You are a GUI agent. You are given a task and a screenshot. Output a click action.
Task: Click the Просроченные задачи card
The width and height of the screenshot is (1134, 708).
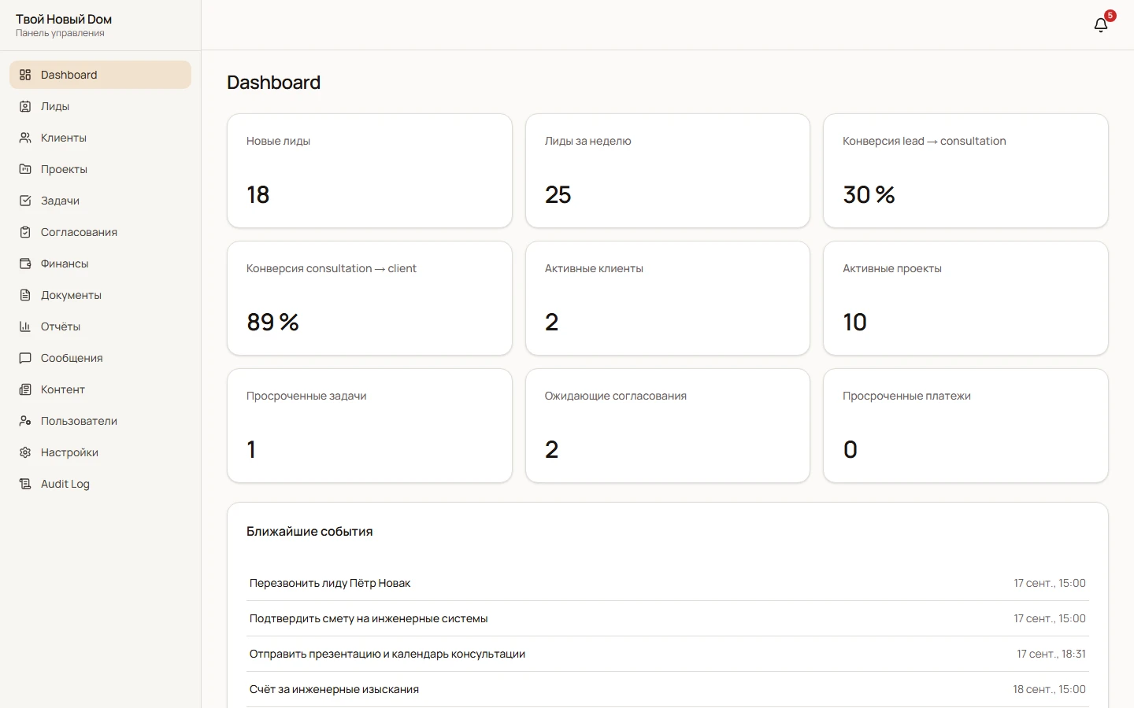[369, 426]
